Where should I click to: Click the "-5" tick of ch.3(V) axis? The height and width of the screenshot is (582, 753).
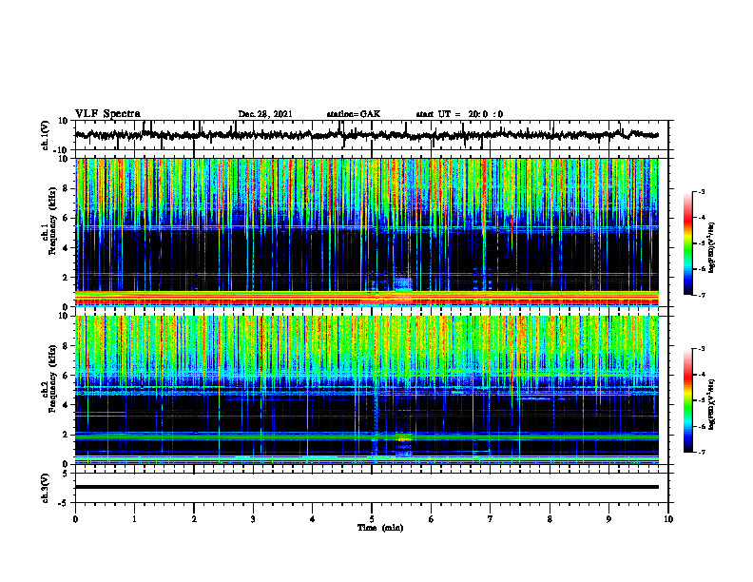click(x=65, y=502)
